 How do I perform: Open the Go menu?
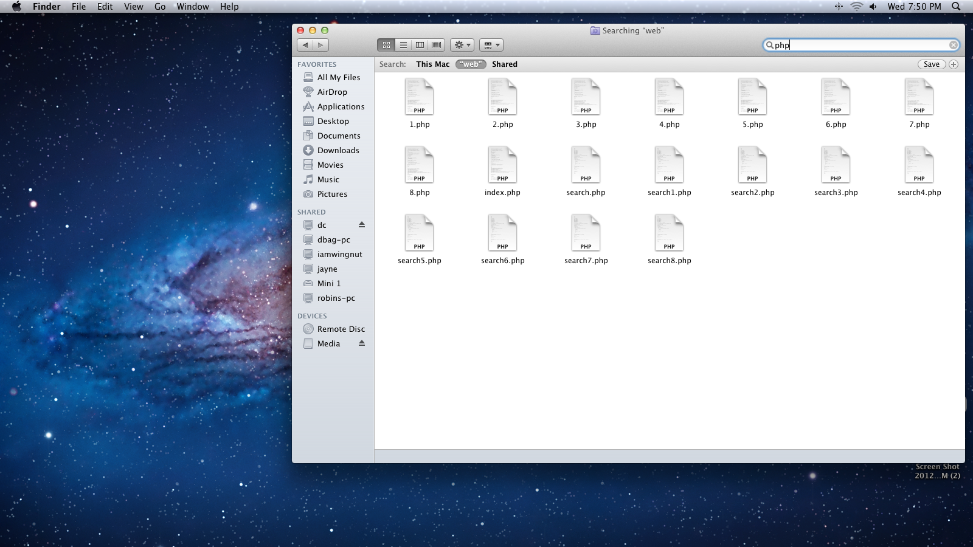coord(160,7)
